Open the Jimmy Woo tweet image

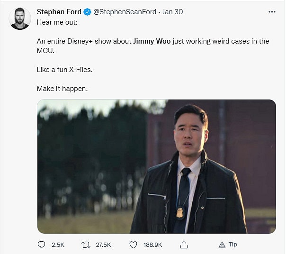[x=156, y=166]
